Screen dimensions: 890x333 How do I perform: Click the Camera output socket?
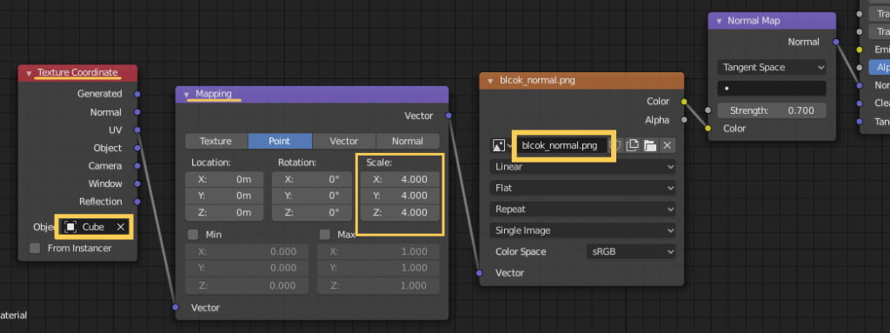click(137, 166)
